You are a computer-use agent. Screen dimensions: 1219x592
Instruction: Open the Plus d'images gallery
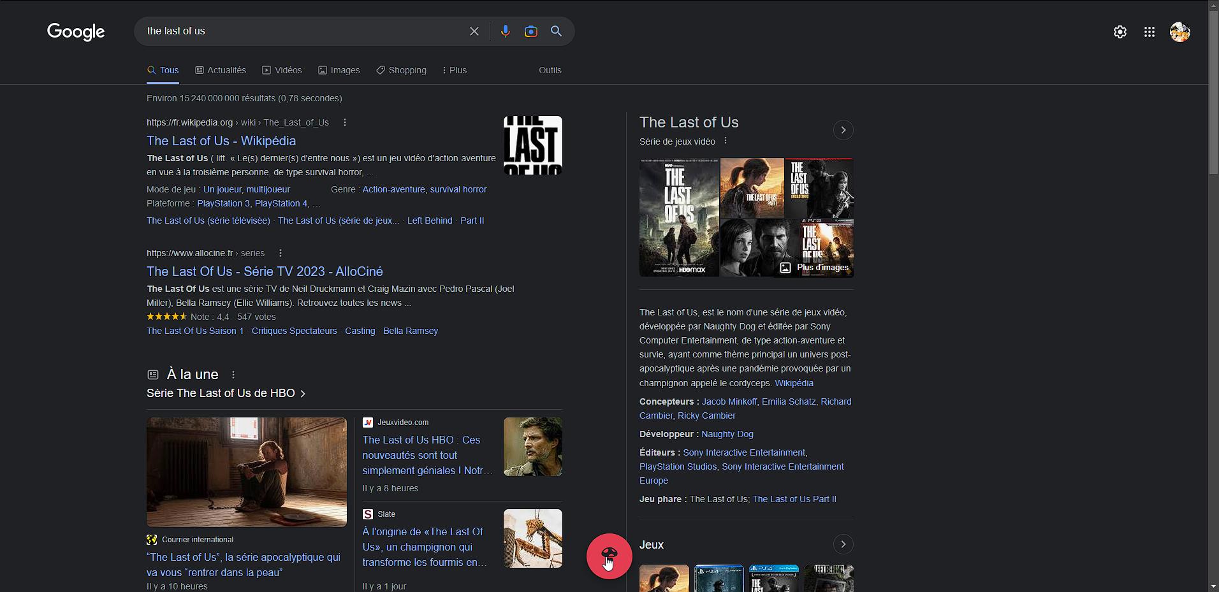815,267
